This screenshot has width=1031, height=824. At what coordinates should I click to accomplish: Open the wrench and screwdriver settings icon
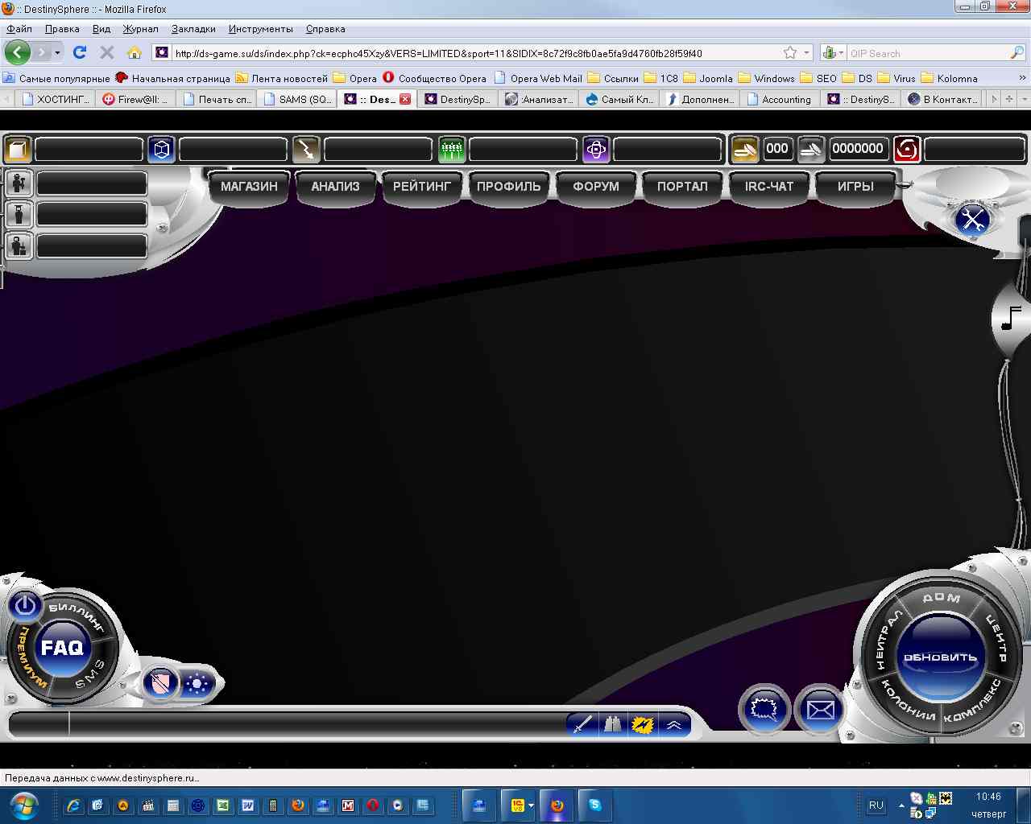pyautogui.click(x=973, y=219)
